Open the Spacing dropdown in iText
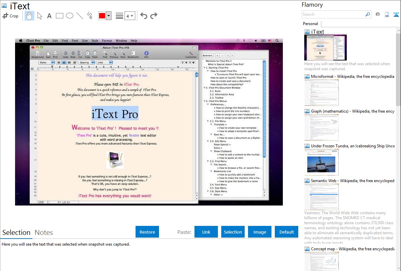This screenshot has height=271, width=401. pyautogui.click(x=86, y=62)
